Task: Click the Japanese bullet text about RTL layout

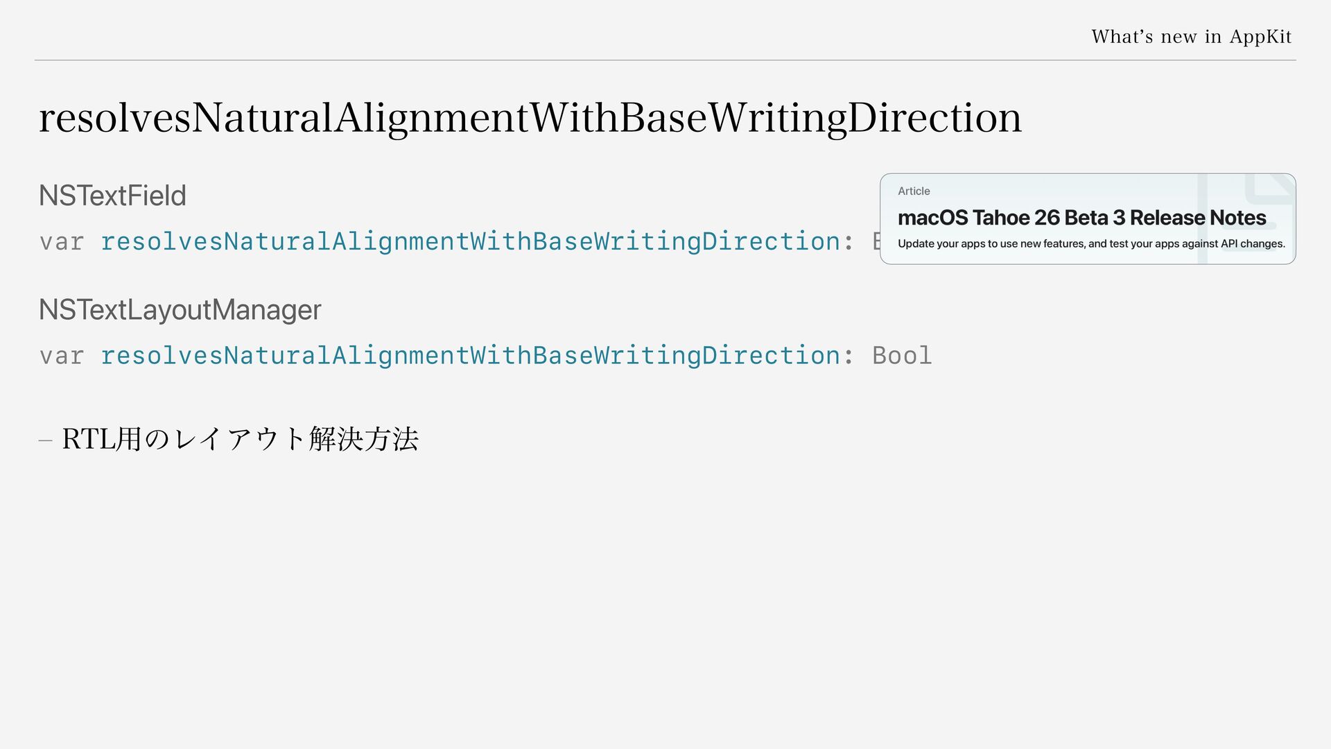Action: tap(240, 439)
